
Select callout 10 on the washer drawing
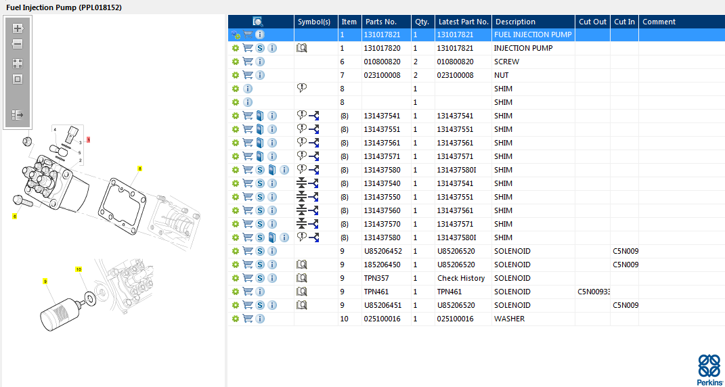pyautogui.click(x=78, y=269)
